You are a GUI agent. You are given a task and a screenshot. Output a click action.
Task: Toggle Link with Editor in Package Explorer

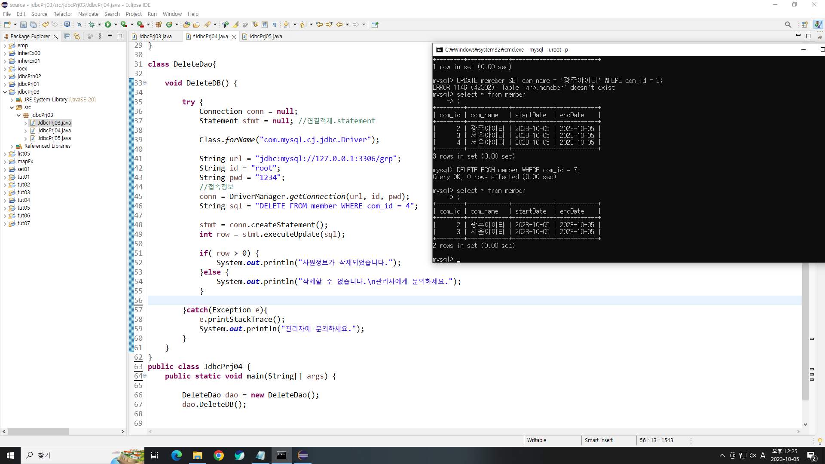pos(77,37)
